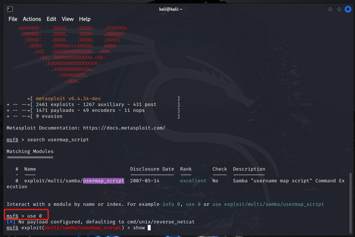355x237 pixels.
Task: Maximize the terminal window
Action: [339, 9]
